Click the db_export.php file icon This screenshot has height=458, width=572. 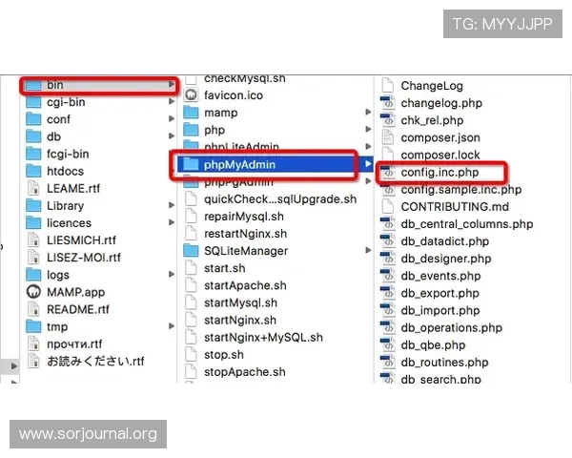[388, 293]
